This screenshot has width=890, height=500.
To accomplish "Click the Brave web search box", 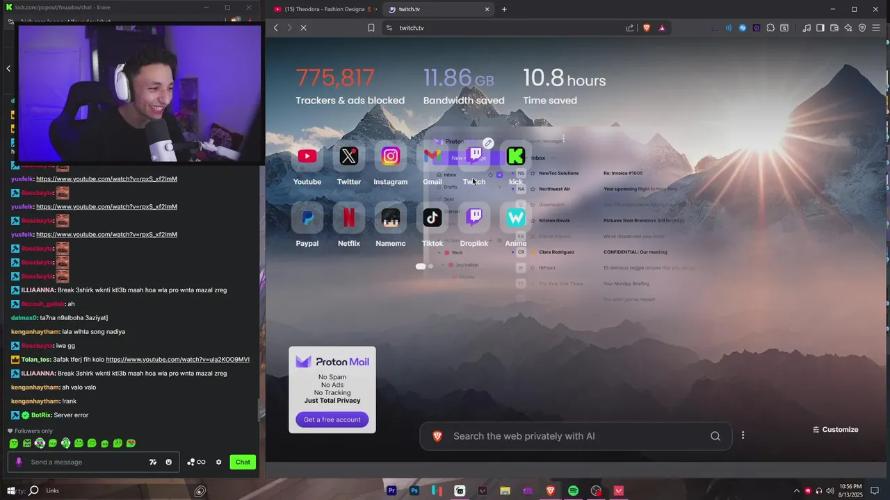I will click(576, 436).
